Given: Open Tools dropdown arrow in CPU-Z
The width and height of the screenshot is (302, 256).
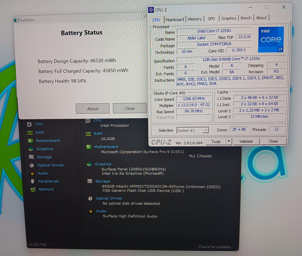Looking at the screenshot, I should click(x=229, y=142).
